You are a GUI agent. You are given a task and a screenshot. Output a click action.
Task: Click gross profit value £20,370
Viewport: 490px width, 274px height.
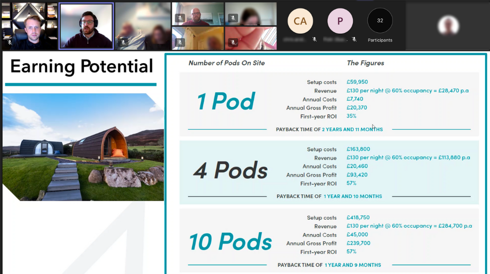357,107
